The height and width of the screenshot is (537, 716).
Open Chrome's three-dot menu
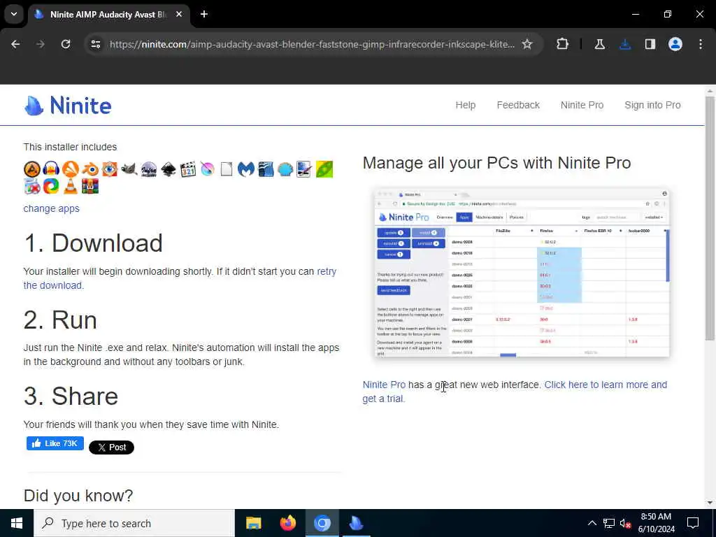[701, 44]
